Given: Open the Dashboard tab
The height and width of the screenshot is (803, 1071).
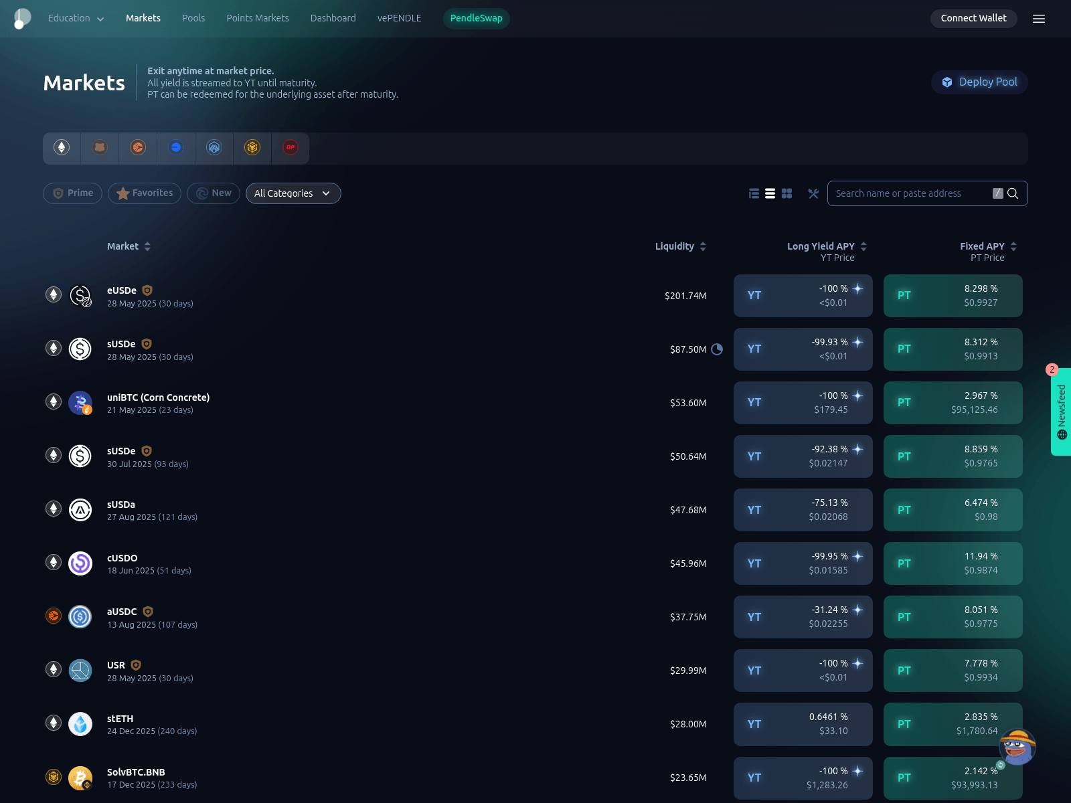Looking at the screenshot, I should pyautogui.click(x=333, y=18).
